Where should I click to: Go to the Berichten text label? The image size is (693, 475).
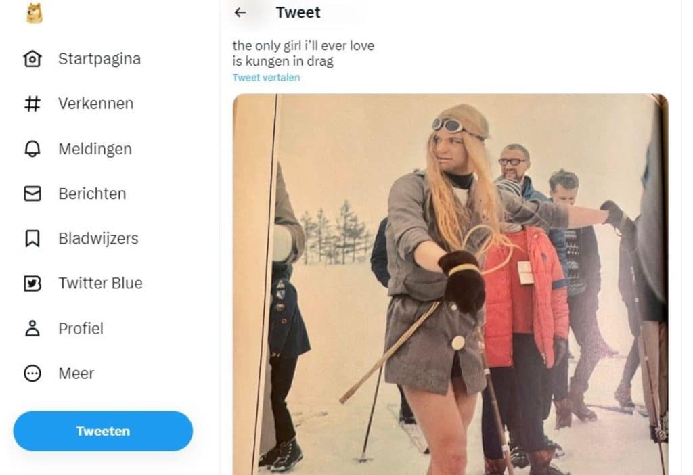pos(92,194)
